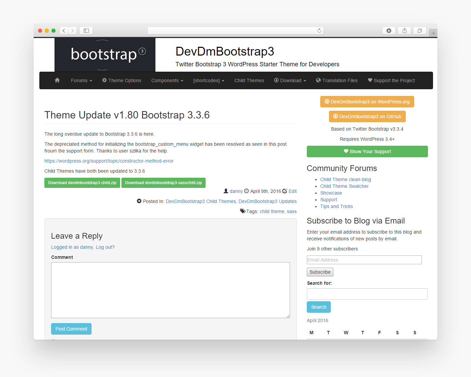
Task: Open the Components dropdown
Action: pos(167,80)
